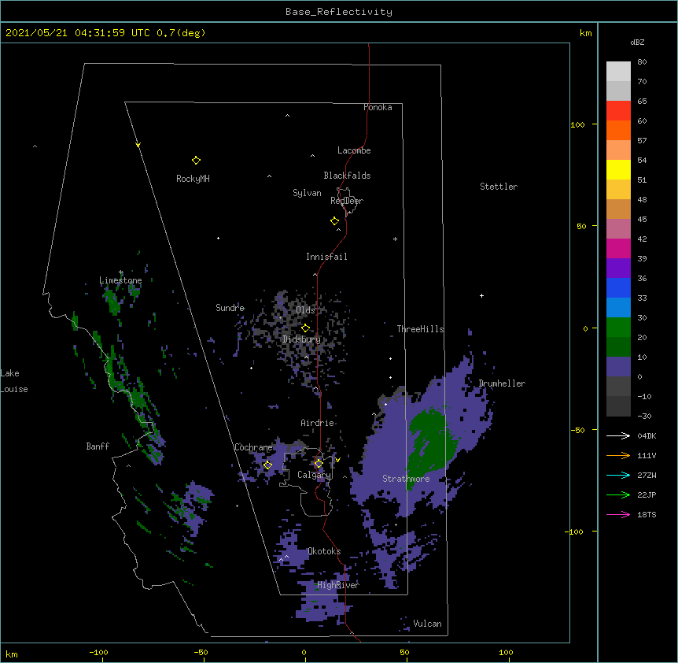Viewport: 678px width, 663px height.
Task: Click the green 22JP arrow in legend
Action: (x=618, y=494)
